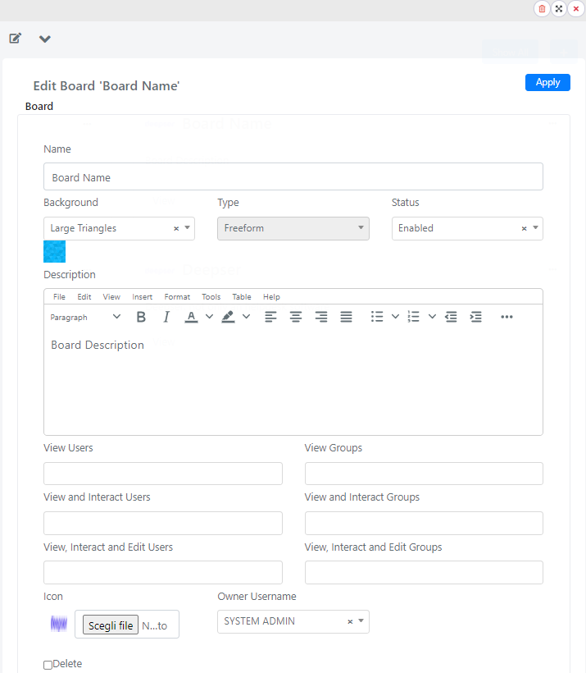Open the text color picker arrow
Viewport: 586px width, 673px height.
[209, 317]
